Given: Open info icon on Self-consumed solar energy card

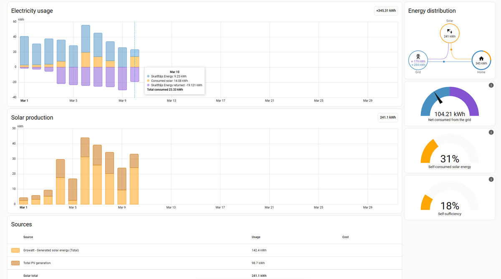Looking at the screenshot, I should coord(491,132).
